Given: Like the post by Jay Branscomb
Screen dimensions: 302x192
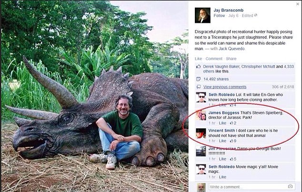Looking at the screenshot, I should click(x=199, y=59).
